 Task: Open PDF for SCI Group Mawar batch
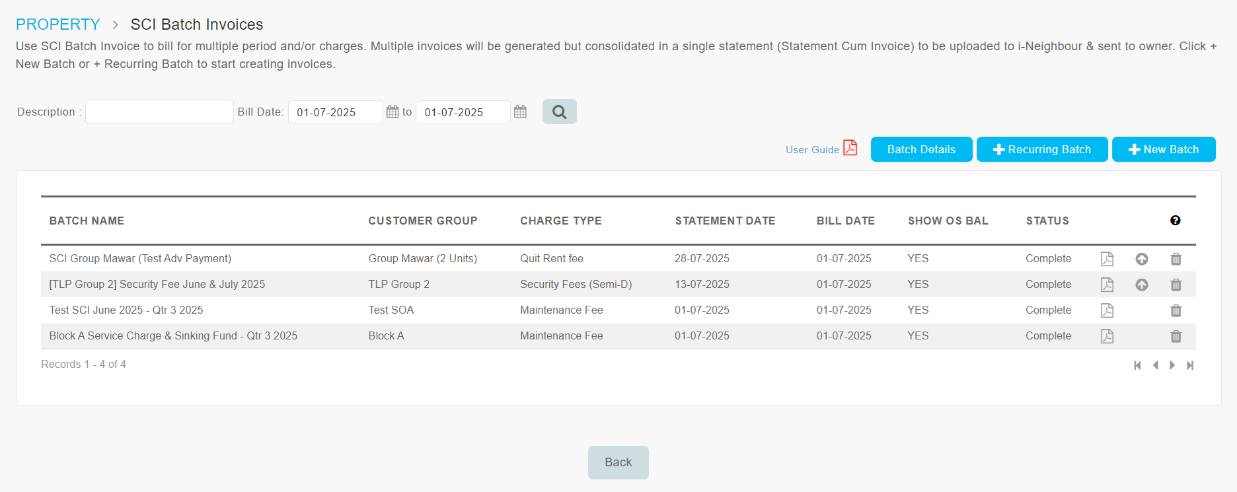click(x=1107, y=259)
